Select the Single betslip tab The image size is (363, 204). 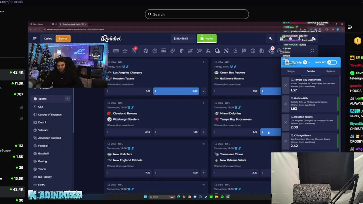291,71
